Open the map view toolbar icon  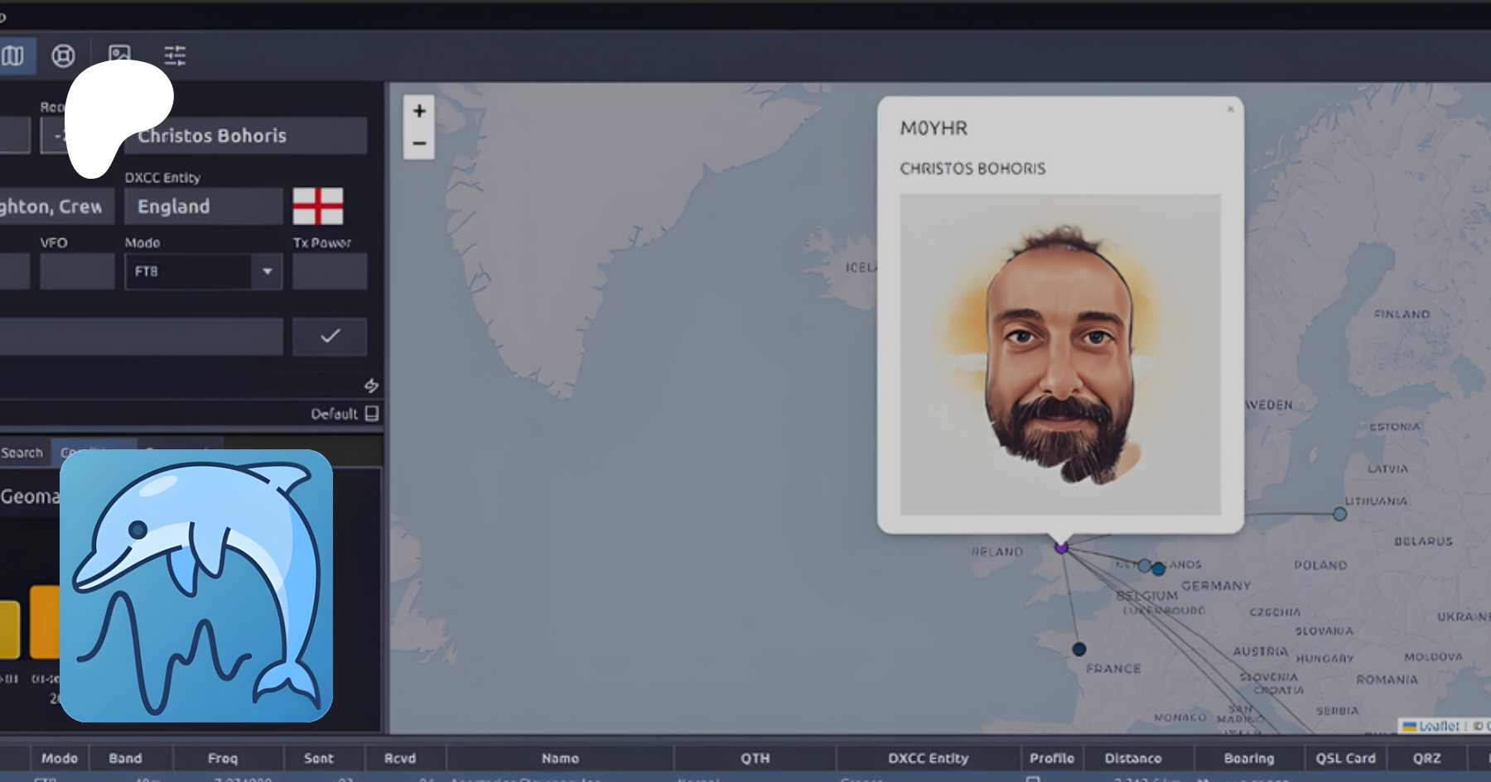point(13,56)
